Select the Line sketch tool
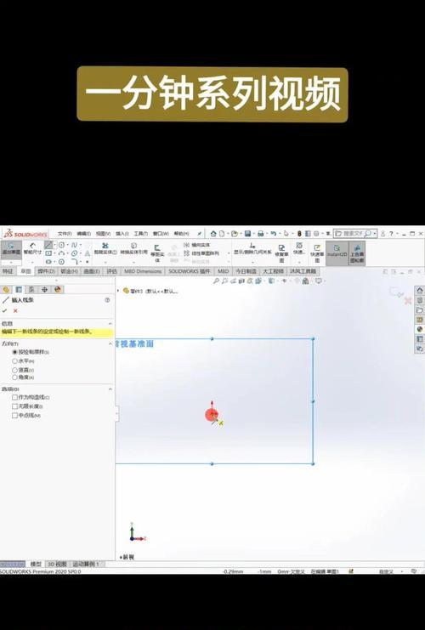425x630 pixels. point(48,245)
